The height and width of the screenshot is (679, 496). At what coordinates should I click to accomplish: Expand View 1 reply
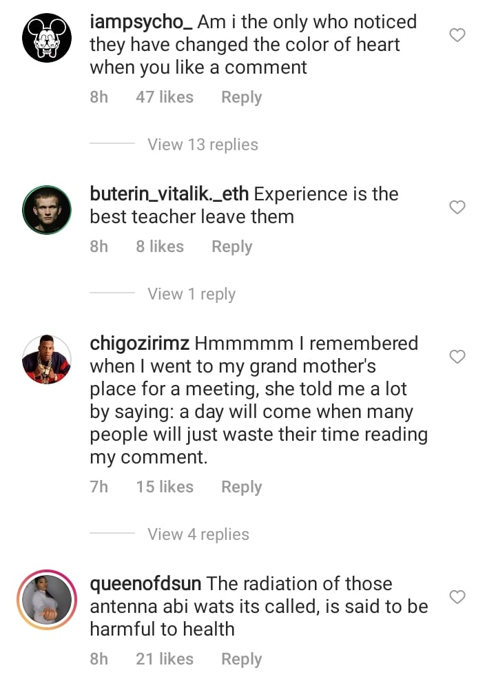click(192, 294)
